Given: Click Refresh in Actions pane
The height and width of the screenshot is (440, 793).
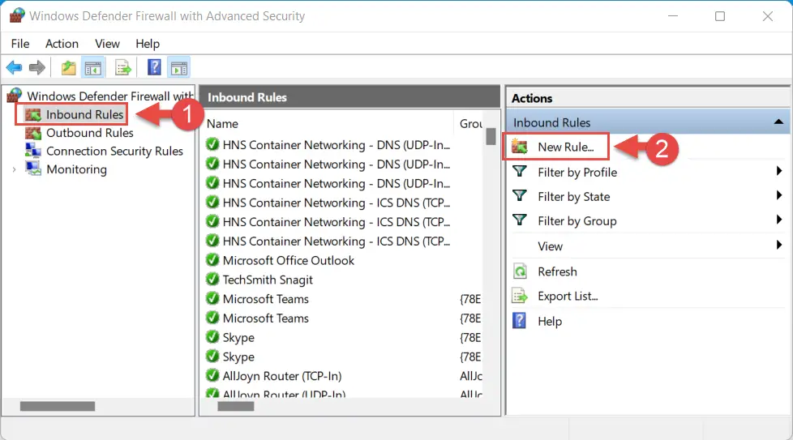Looking at the screenshot, I should (557, 271).
